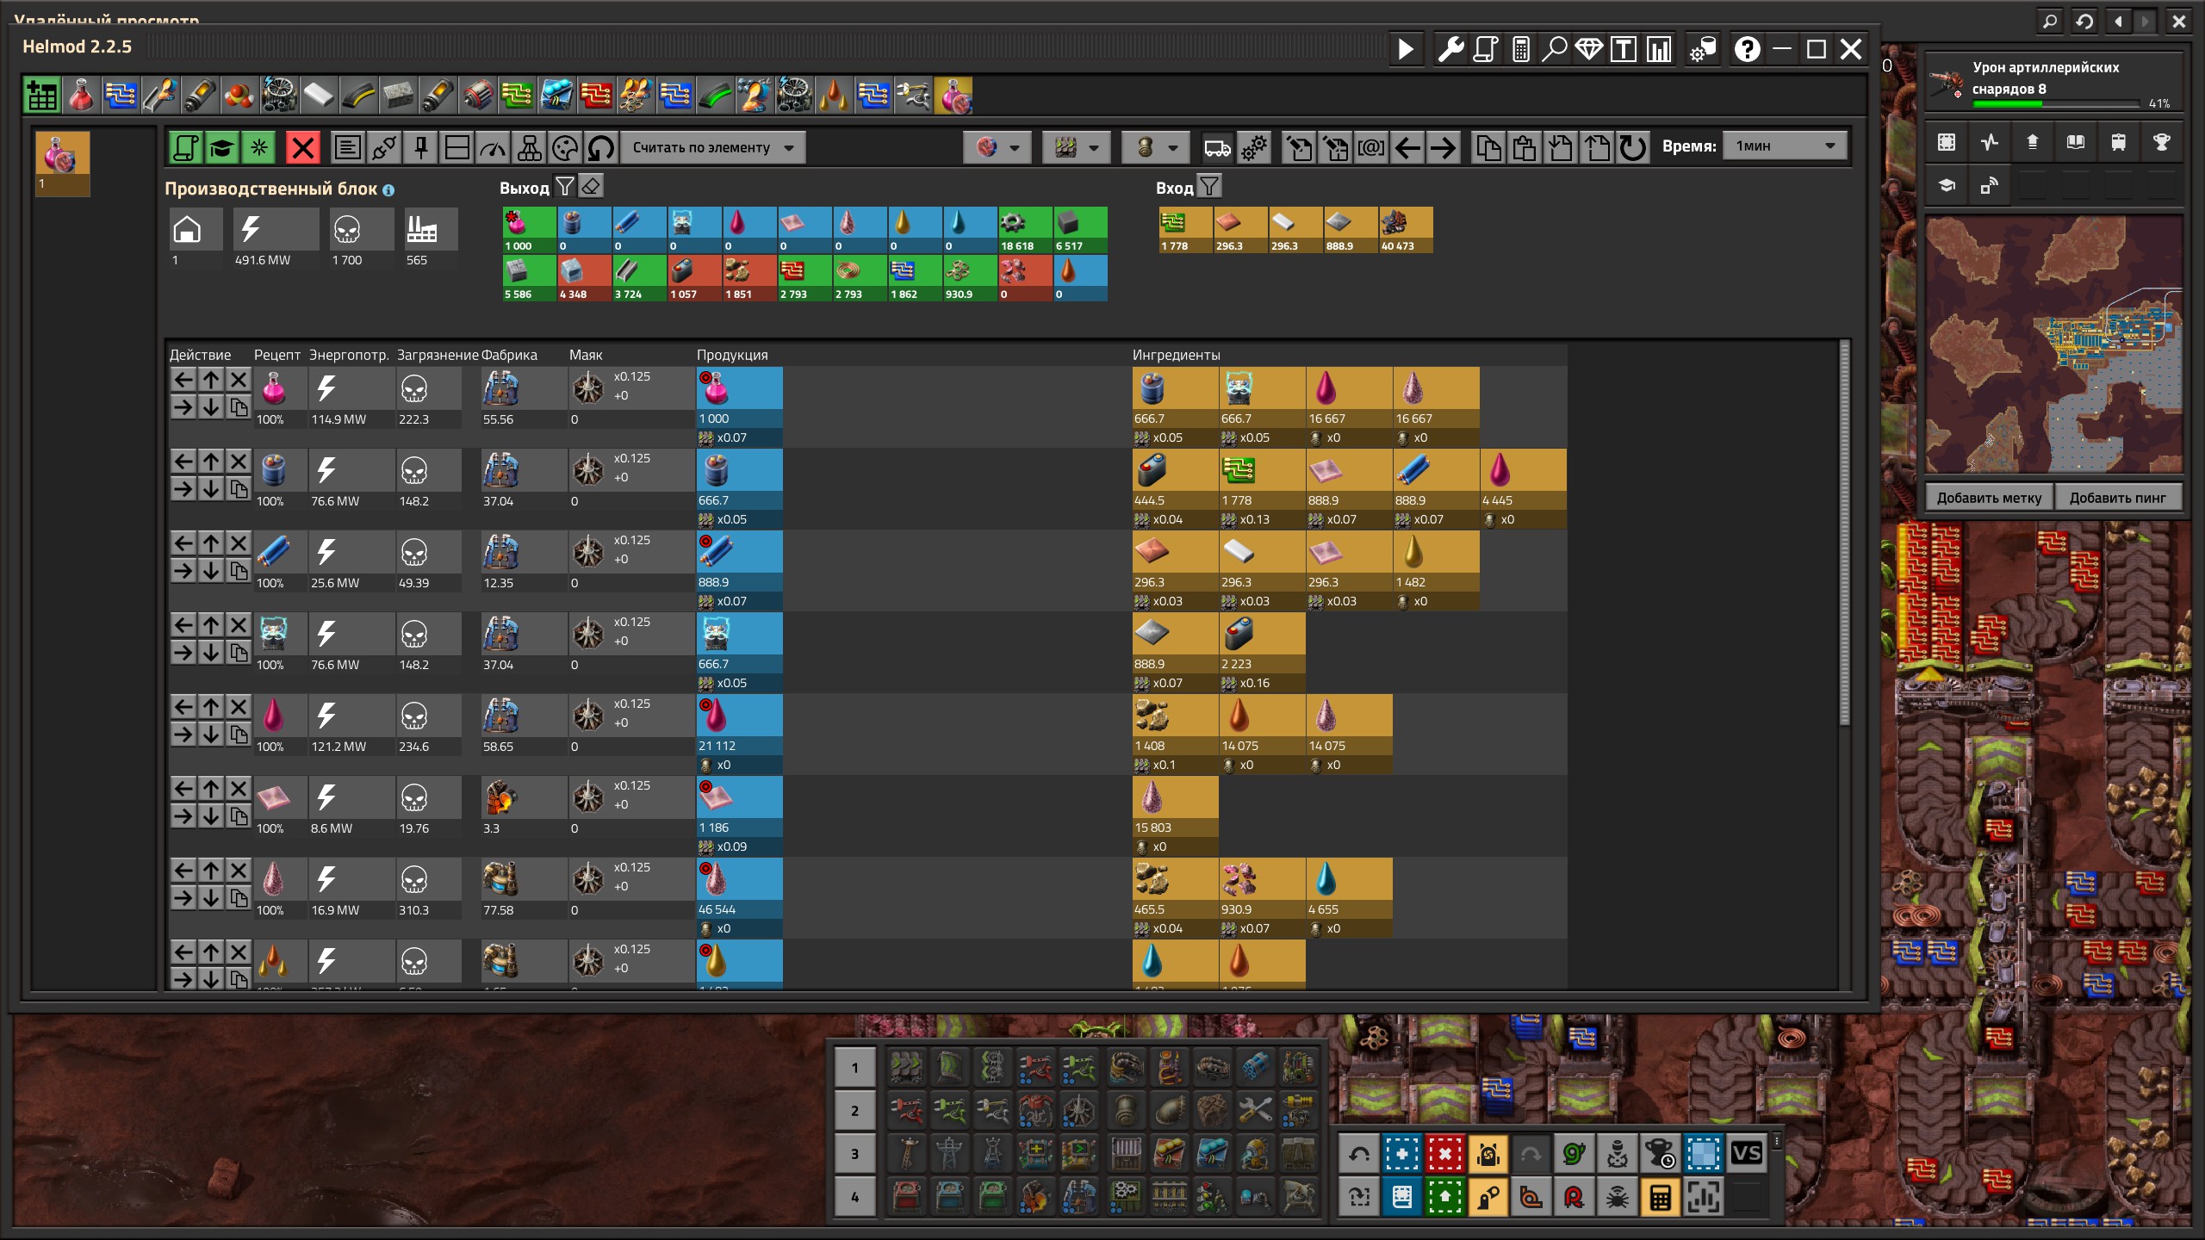Image resolution: width=2205 pixels, height=1240 pixels.
Task: Click the circular refresh arrow toolbar icon
Action: (x=1632, y=147)
